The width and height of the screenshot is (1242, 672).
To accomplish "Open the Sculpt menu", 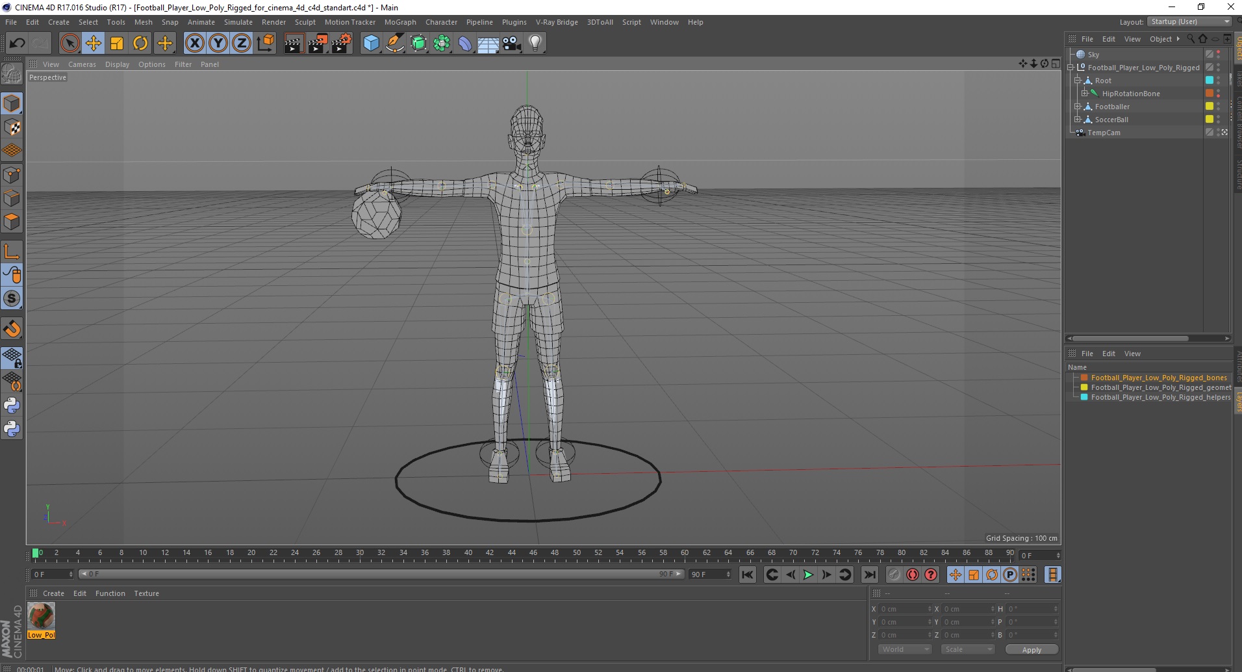I will pyautogui.click(x=305, y=22).
